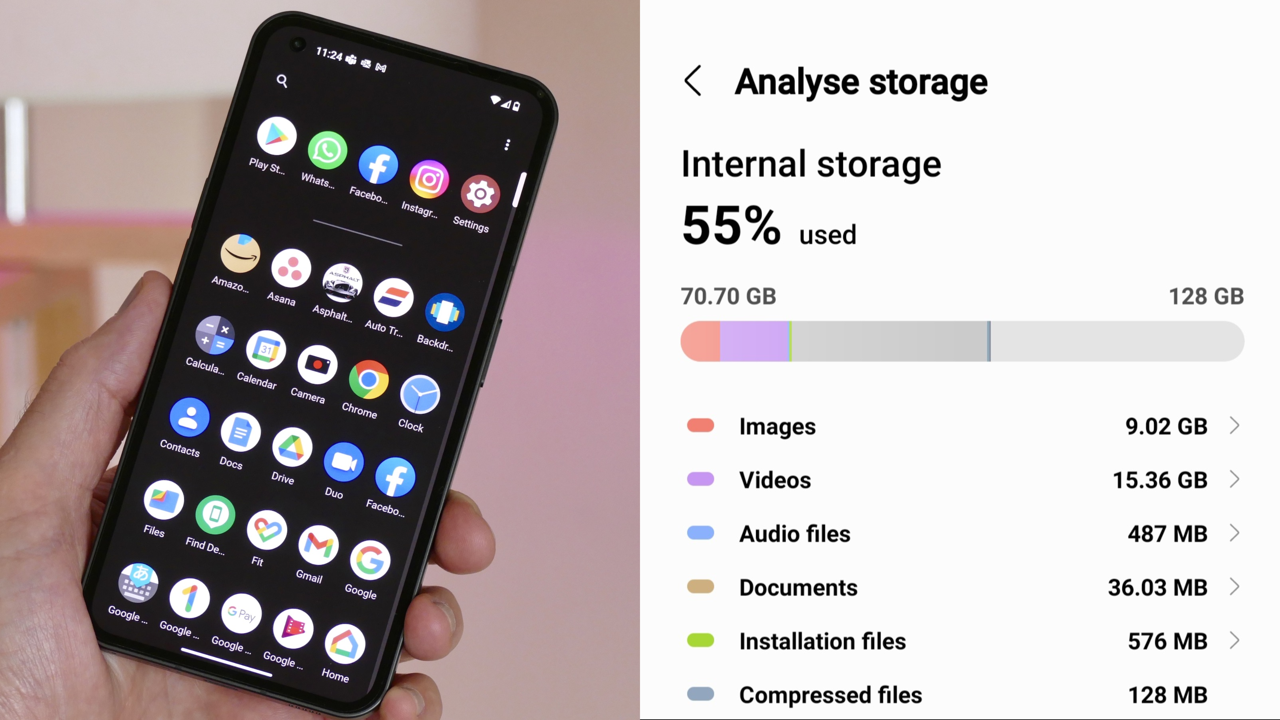The height and width of the screenshot is (720, 1280).
Task: Navigate back from Analyse storage
Action: 695,81
